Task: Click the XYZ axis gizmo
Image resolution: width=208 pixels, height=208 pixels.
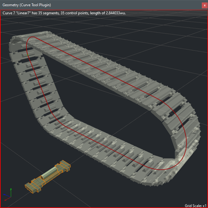Action: tap(7, 194)
